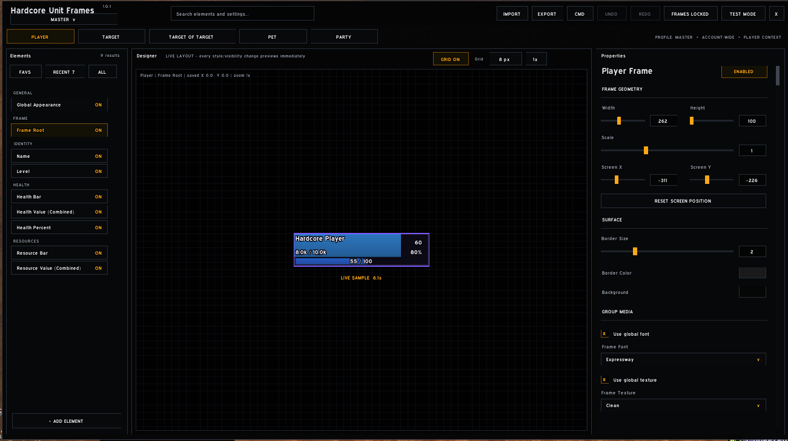The height and width of the screenshot is (441, 788).
Task: Click the Screen X value field -311
Action: [x=663, y=180]
